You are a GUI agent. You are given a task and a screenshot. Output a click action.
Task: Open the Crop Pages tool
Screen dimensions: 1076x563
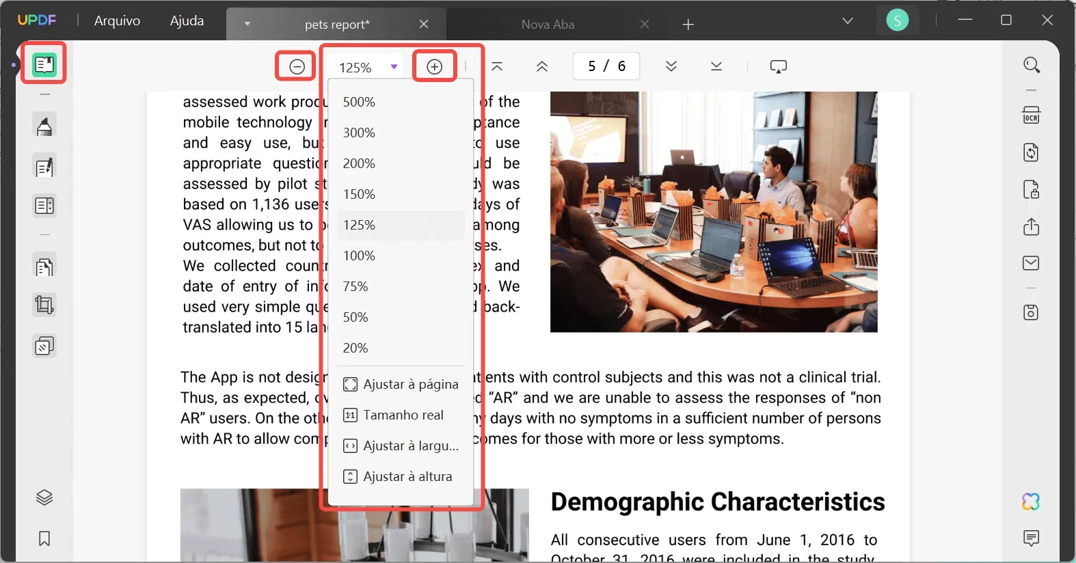[x=44, y=305]
